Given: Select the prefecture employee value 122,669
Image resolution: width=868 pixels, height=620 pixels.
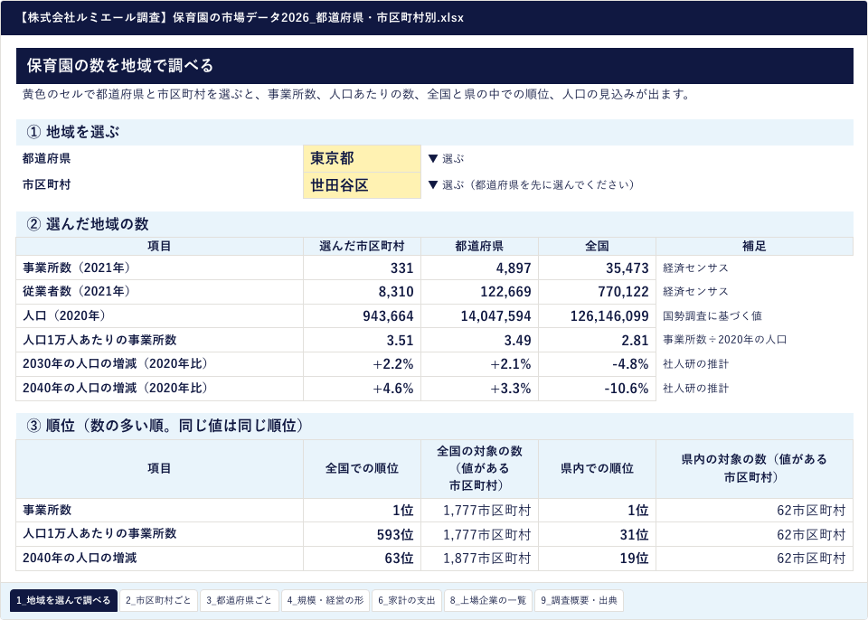Looking at the screenshot, I should (x=479, y=291).
